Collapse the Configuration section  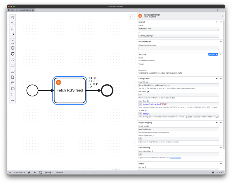click(221, 78)
